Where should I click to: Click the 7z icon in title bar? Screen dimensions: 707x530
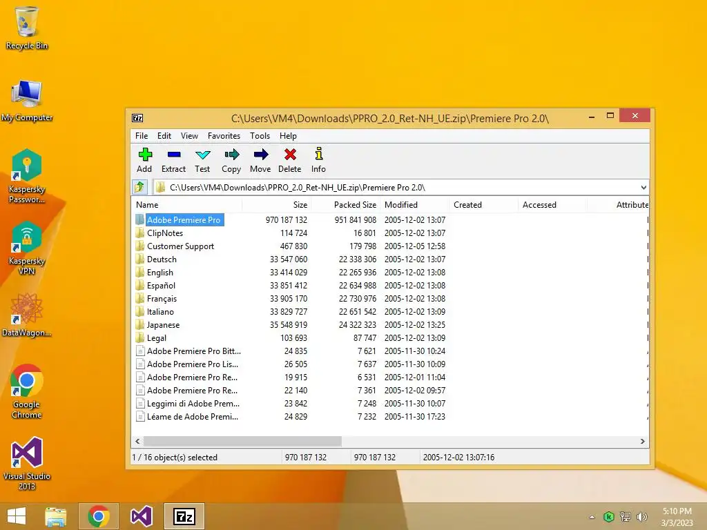coord(137,118)
